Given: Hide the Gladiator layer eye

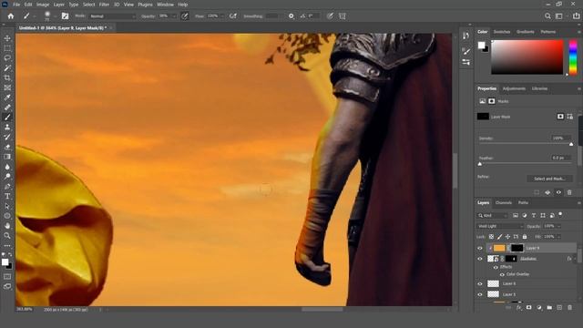Looking at the screenshot, I should coord(480,259).
